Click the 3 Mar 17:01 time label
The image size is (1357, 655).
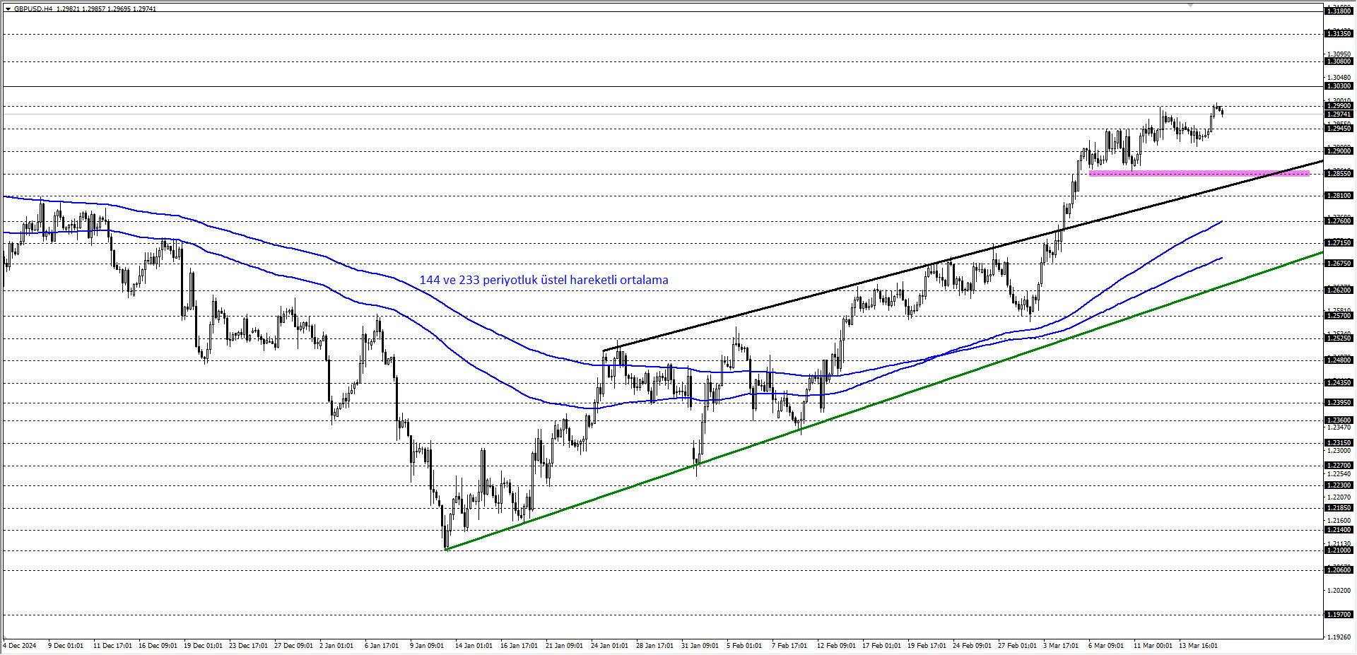click(x=1061, y=646)
